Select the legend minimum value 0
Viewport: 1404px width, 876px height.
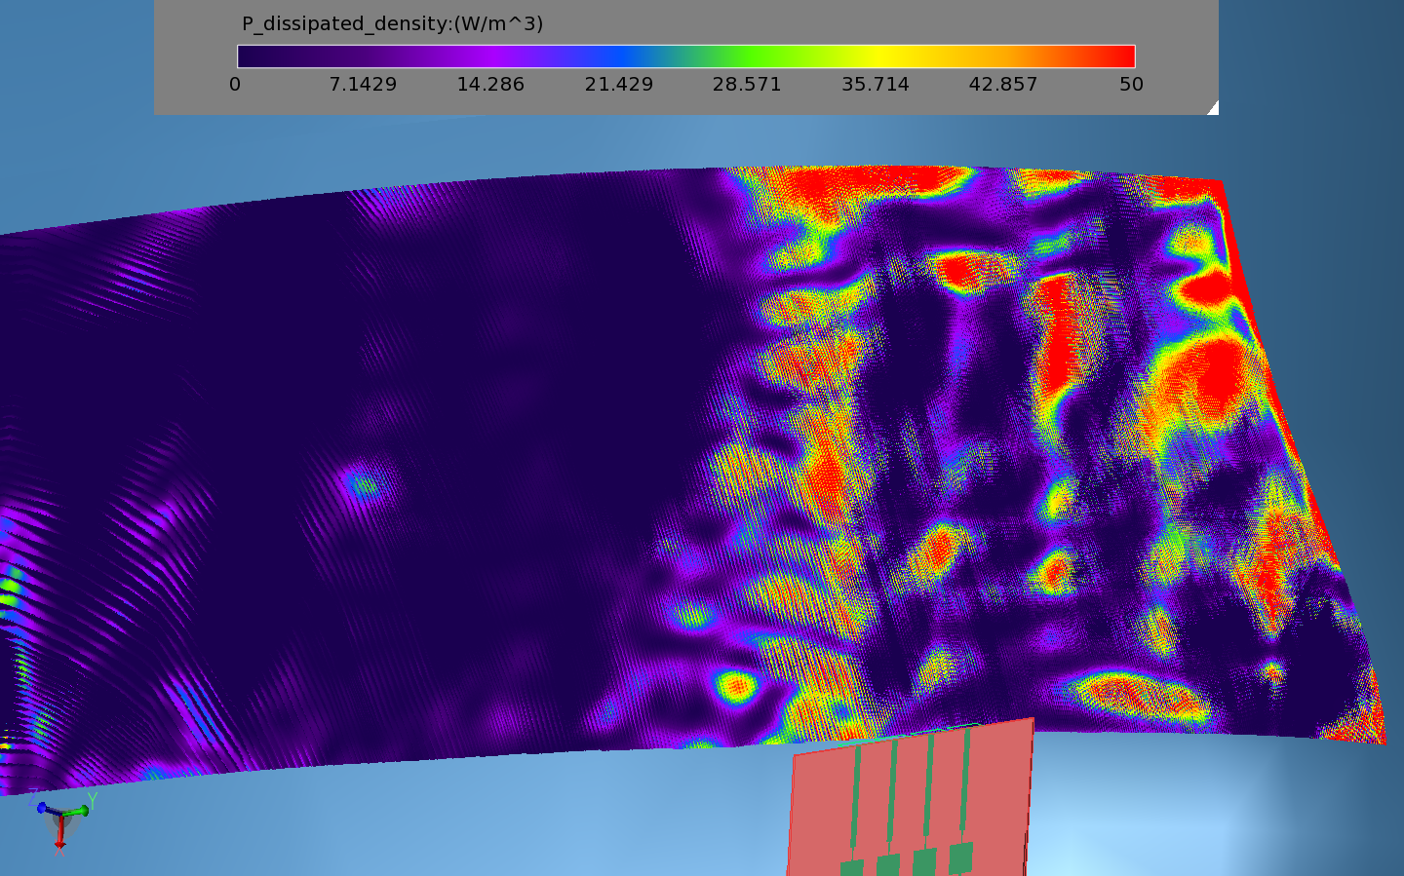pyautogui.click(x=235, y=85)
